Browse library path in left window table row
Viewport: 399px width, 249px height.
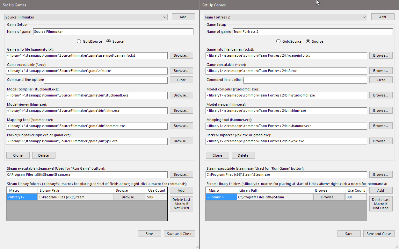click(x=129, y=197)
